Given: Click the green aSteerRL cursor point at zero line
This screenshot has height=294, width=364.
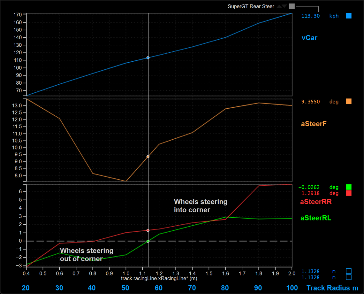Looking at the screenshot, I should pos(148,241).
